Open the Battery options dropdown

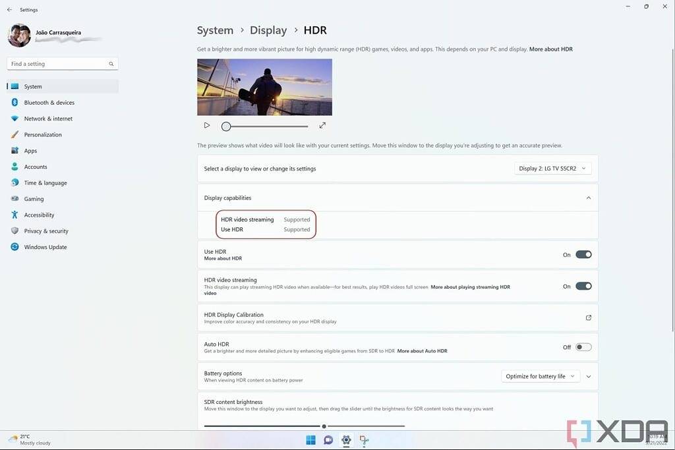click(540, 376)
